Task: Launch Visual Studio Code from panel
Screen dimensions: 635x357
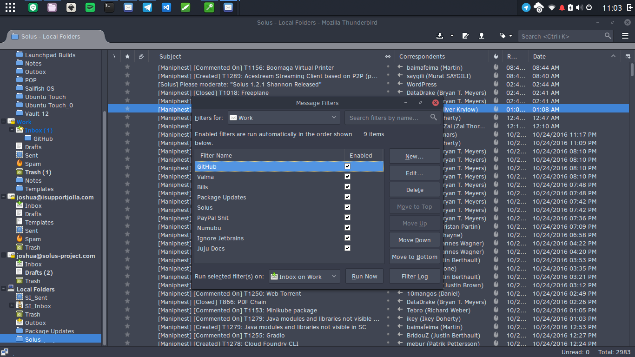Action: pyautogui.click(x=166, y=7)
